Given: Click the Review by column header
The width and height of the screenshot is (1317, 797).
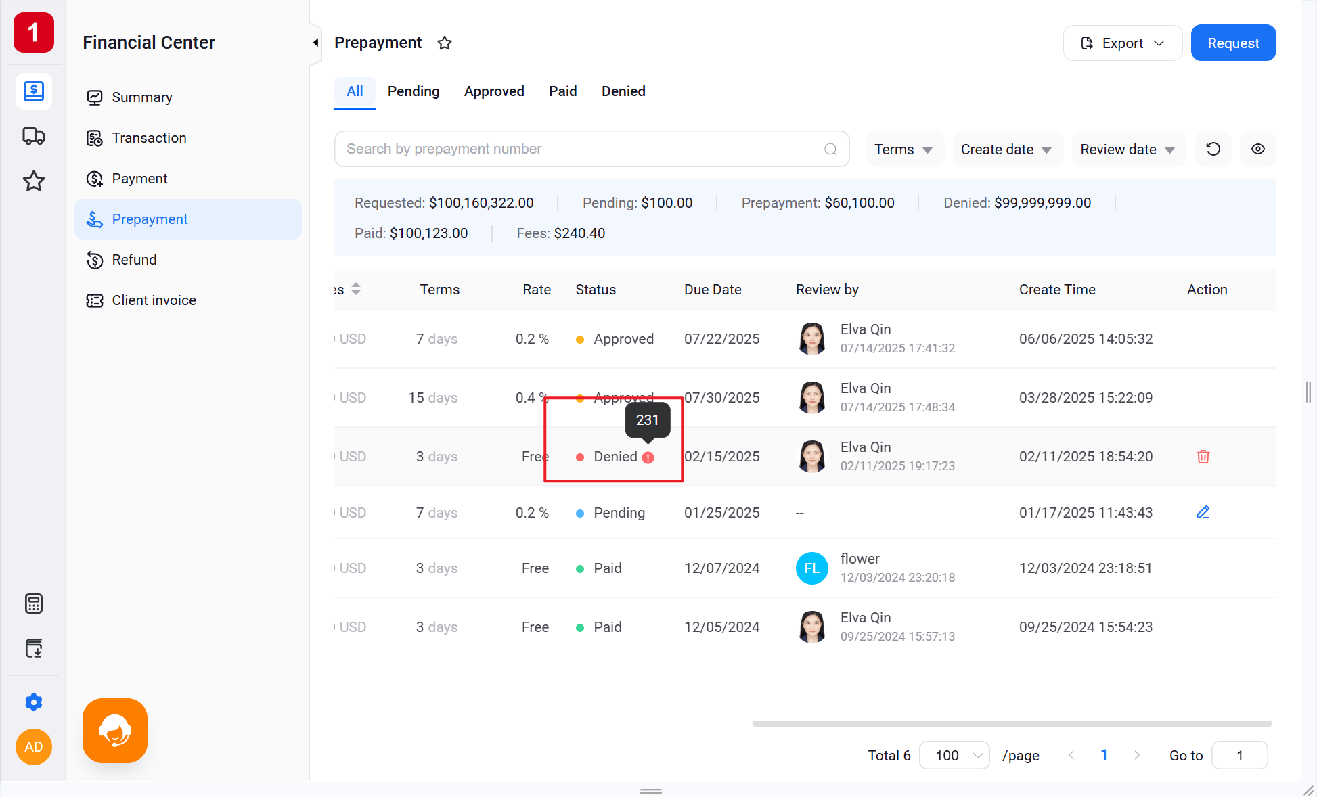Looking at the screenshot, I should (x=827, y=290).
